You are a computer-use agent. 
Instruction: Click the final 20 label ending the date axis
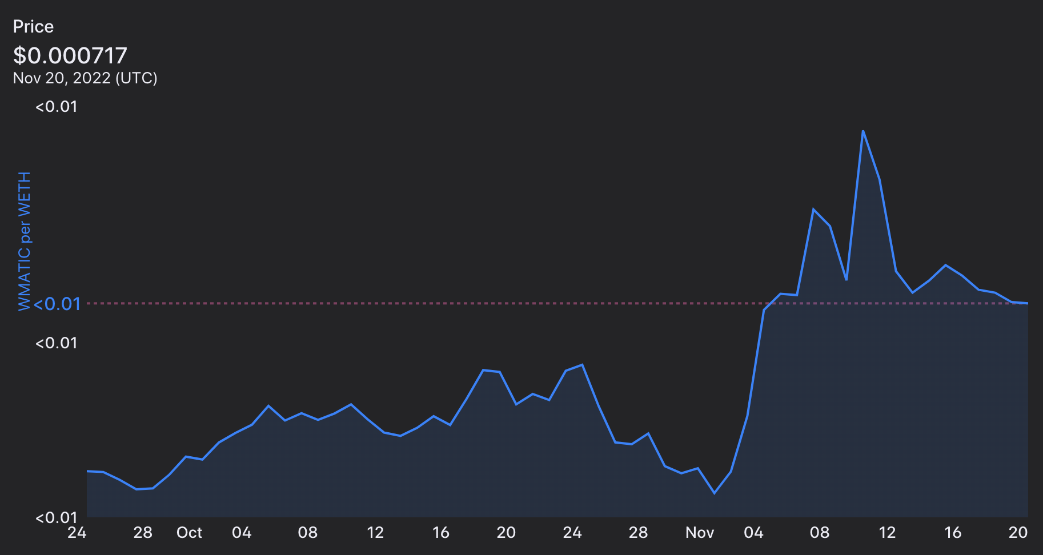click(x=1018, y=533)
